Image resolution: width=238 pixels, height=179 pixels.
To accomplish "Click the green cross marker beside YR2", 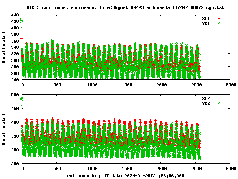I will [219, 103].
